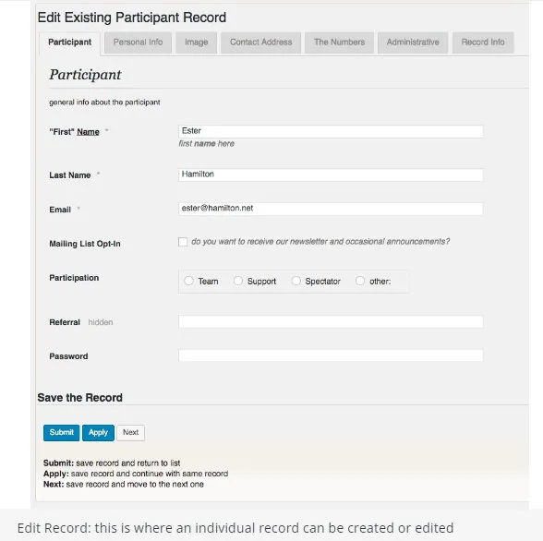Enable the Mailing List Opt-In checkbox
Viewport: 543px width, 541px height.
tap(183, 242)
